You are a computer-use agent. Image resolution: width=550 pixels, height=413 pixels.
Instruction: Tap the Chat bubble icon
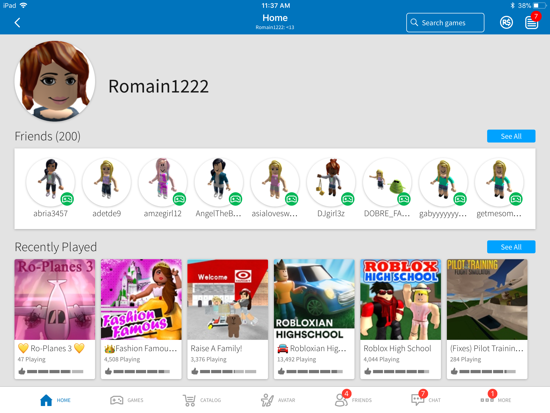[418, 400]
